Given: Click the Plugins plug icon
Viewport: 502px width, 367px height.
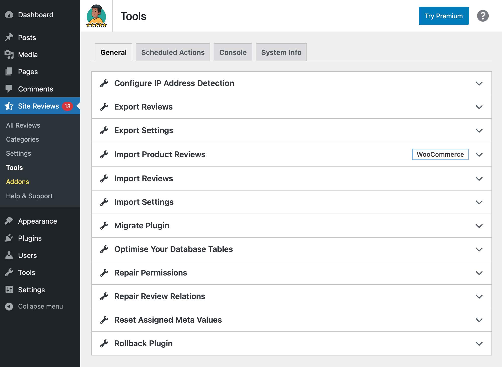Looking at the screenshot, I should coord(9,238).
